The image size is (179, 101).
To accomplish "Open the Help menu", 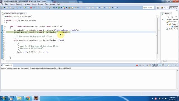I will pyautogui.click(x=59, y=4).
